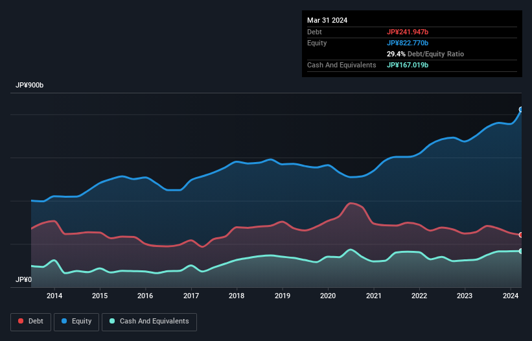Click the Debt label in tooltip

point(314,32)
